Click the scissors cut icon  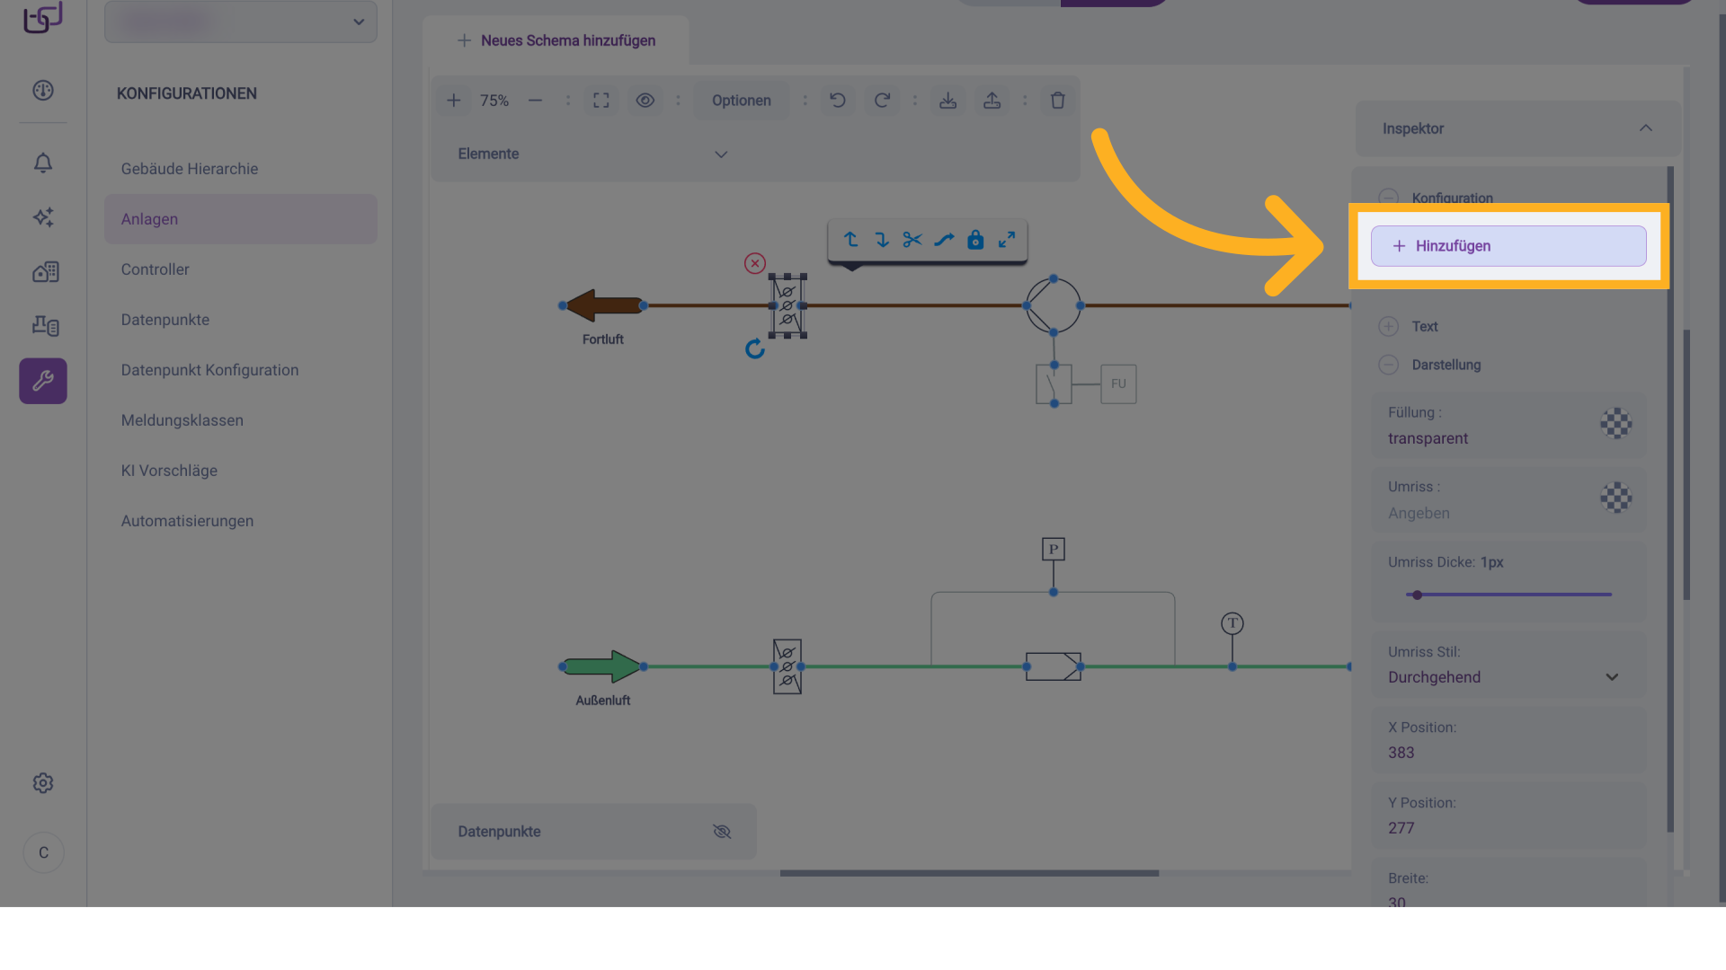[x=912, y=240]
